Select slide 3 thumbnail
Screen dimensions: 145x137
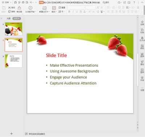[x=14, y=61]
